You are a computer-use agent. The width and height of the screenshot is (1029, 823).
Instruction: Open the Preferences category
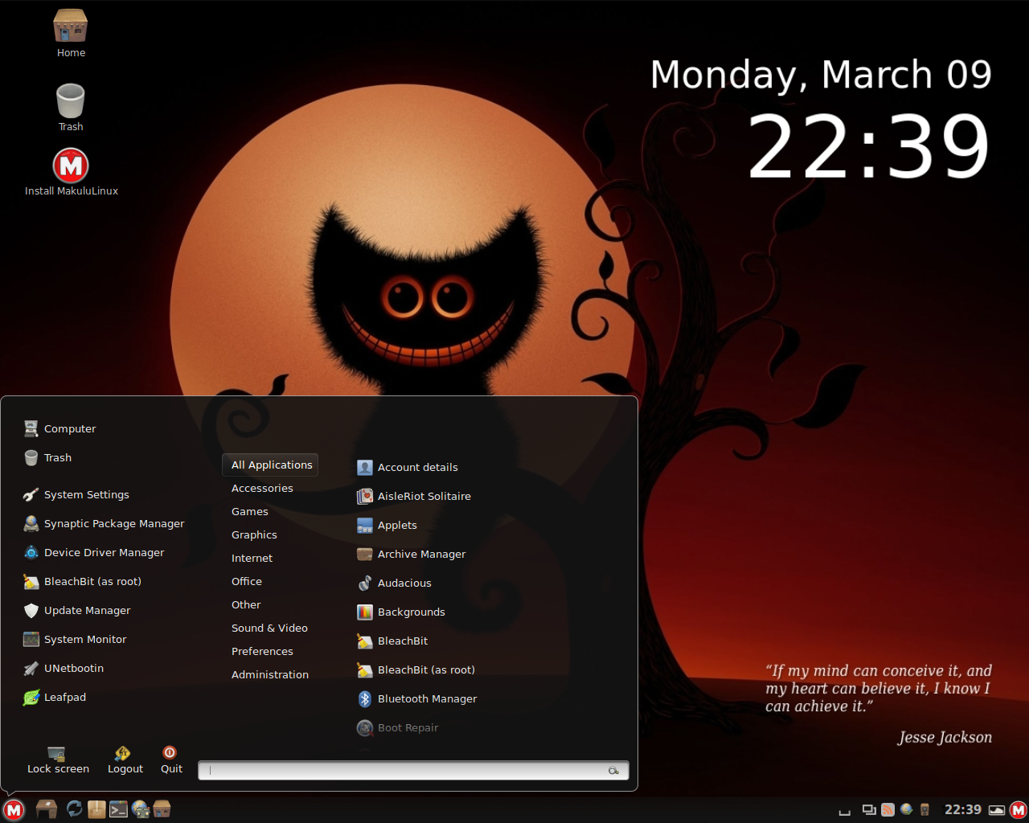262,651
